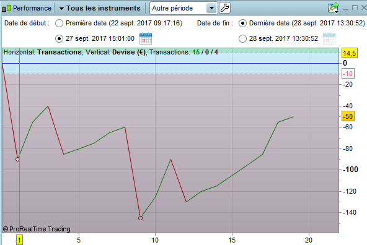Click the x-axis label 10
This screenshot has height=245, width=367.
click(155, 240)
